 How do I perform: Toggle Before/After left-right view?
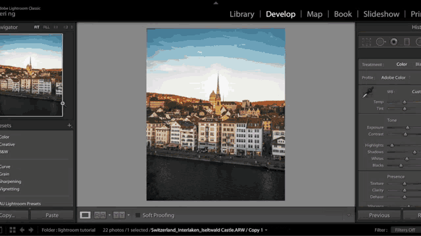point(100,215)
